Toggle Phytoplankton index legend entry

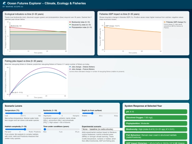point(81,27)
